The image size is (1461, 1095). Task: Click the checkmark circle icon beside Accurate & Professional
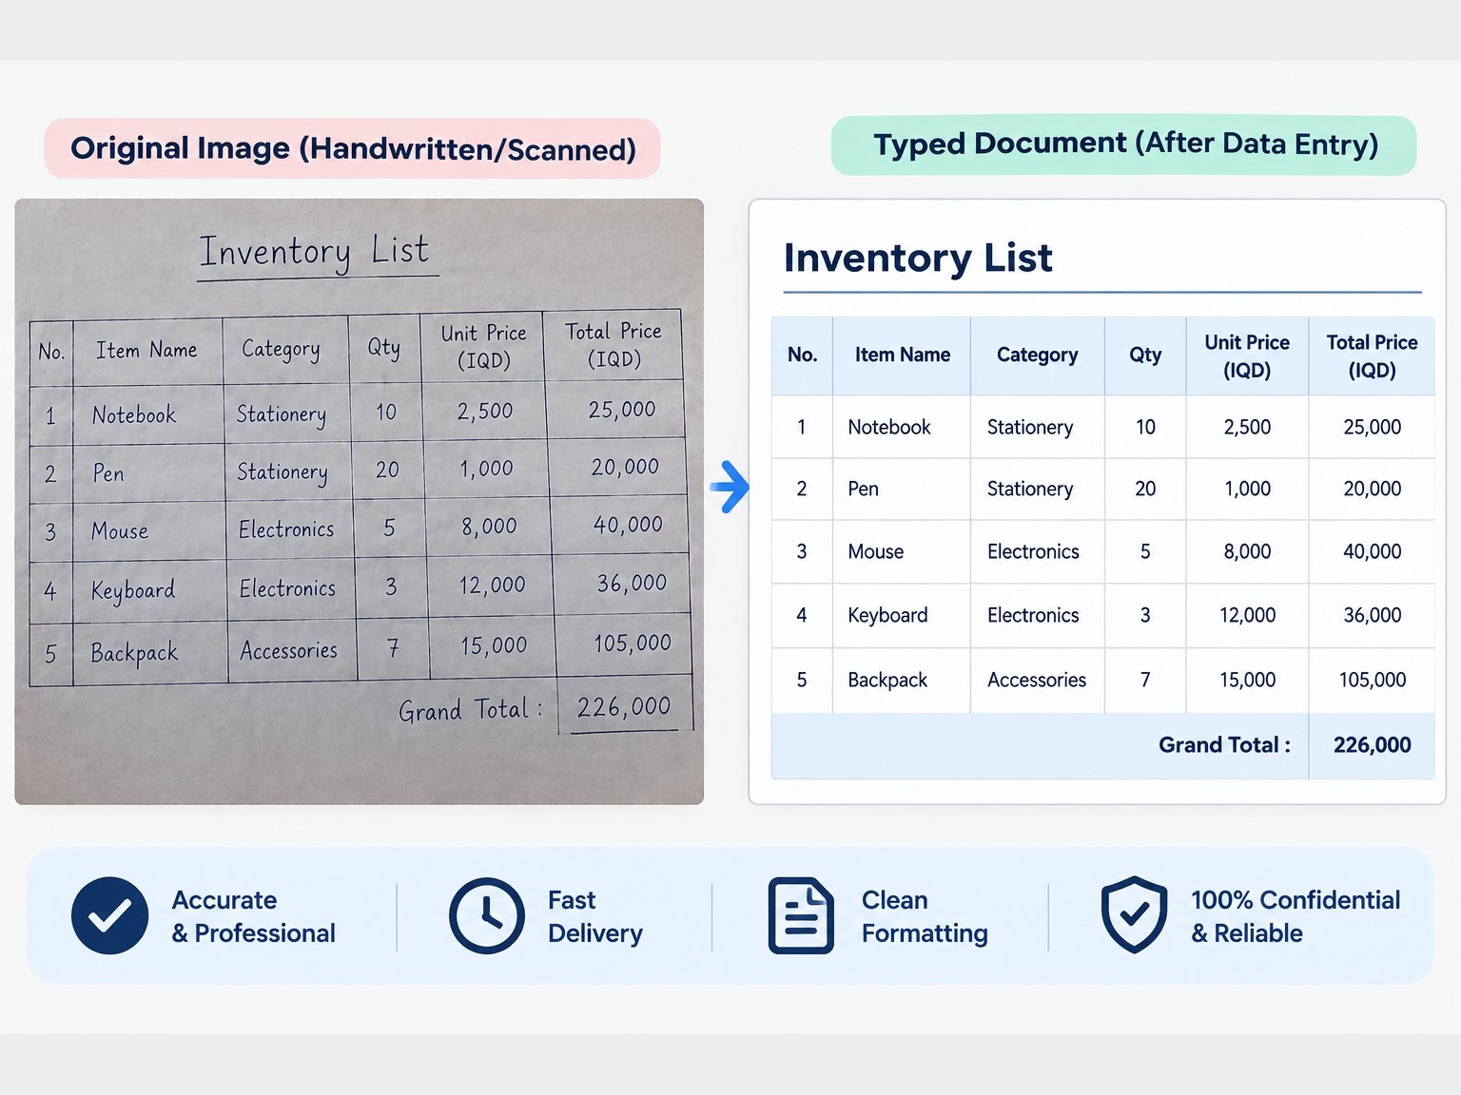[109, 915]
